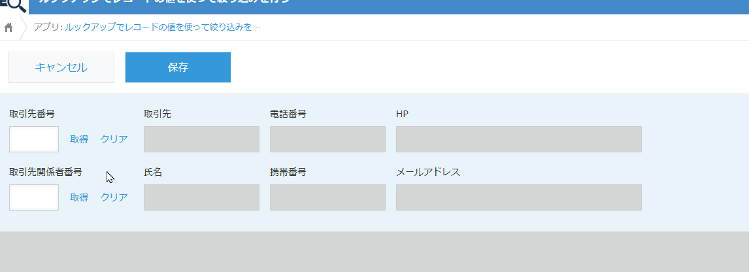Click the app magnifier icon in header
The image size is (749, 272).
[14, 5]
